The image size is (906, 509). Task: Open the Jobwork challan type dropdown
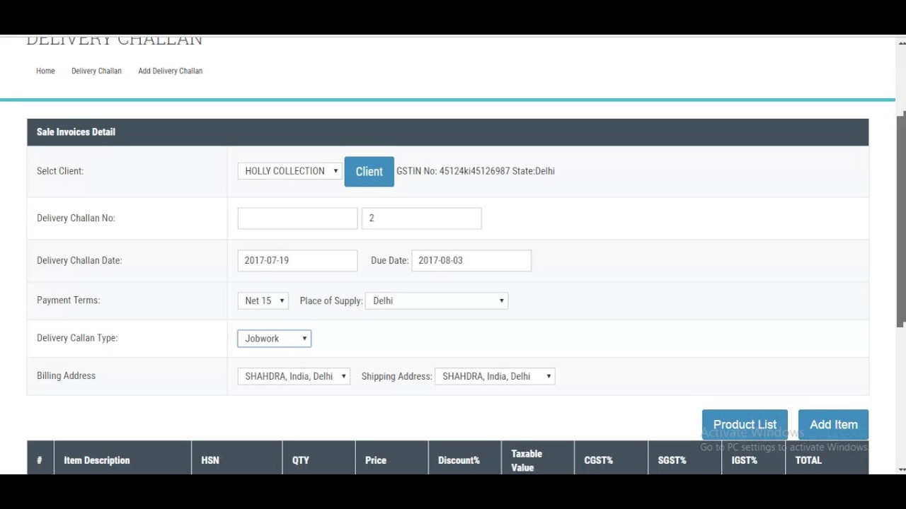pos(274,339)
